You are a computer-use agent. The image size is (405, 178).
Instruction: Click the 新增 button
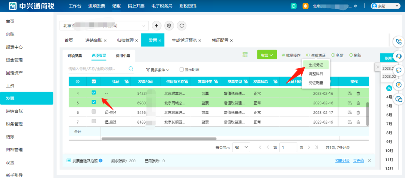tap(337, 55)
